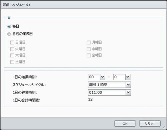This screenshot has width=167, height=130.
Task: Check the 金曜日 checkbox
Action: tap(89, 55)
